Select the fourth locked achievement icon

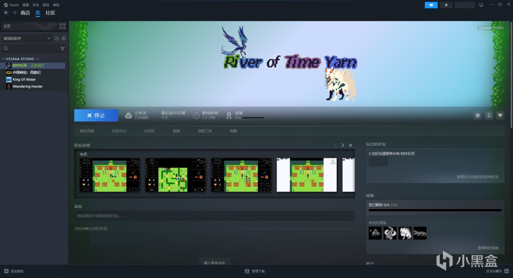tap(420, 233)
